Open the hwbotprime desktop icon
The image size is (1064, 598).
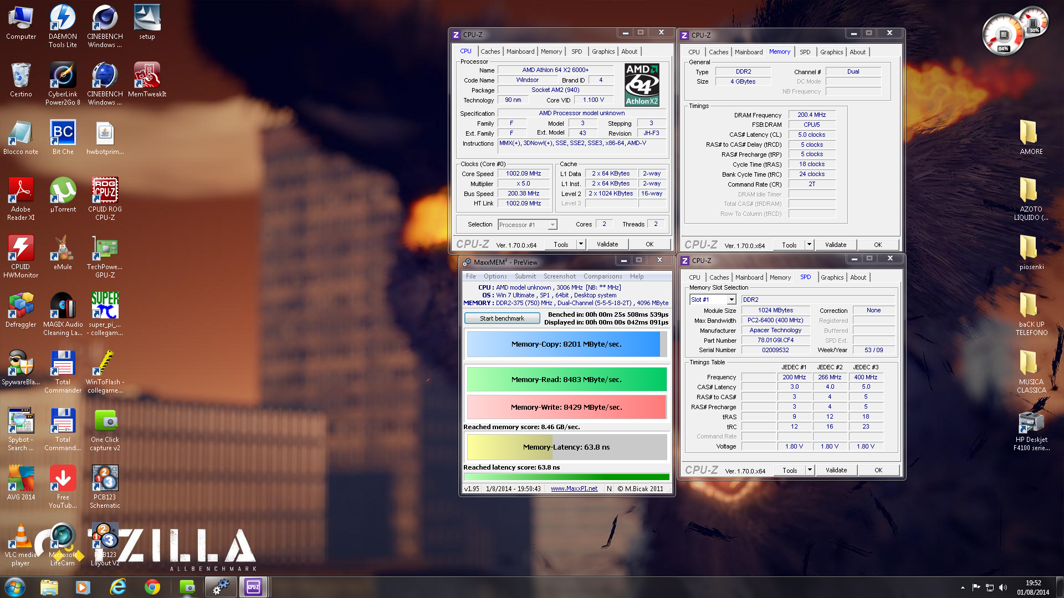[x=105, y=137]
